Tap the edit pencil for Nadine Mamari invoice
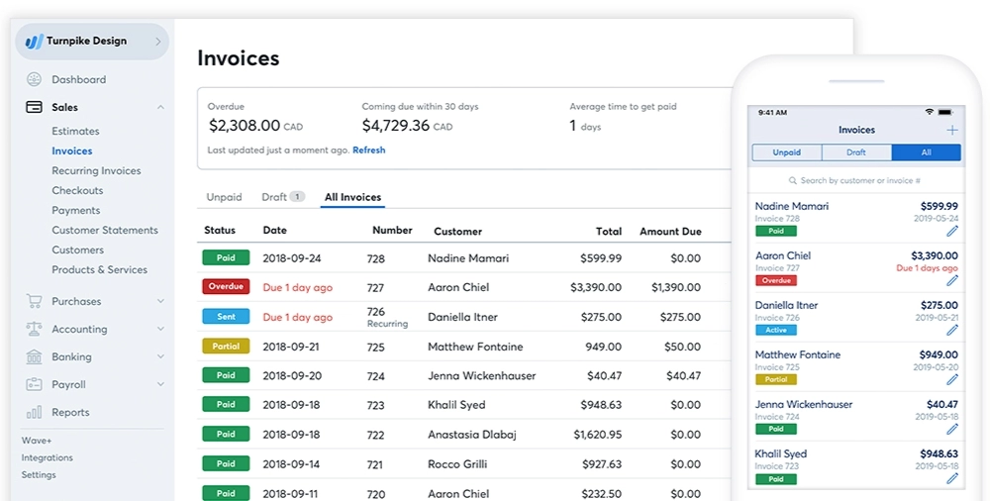The image size is (990, 501). pos(951,231)
